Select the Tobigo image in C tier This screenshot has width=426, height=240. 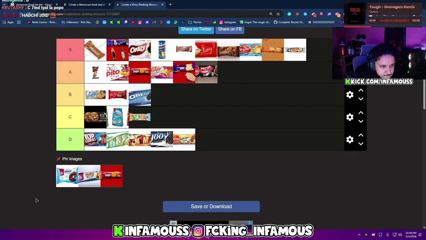pyautogui.click(x=117, y=117)
